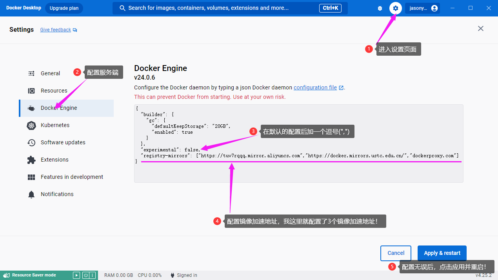498x280 pixels.
Task: Open the Give feedback link
Action: click(56, 30)
